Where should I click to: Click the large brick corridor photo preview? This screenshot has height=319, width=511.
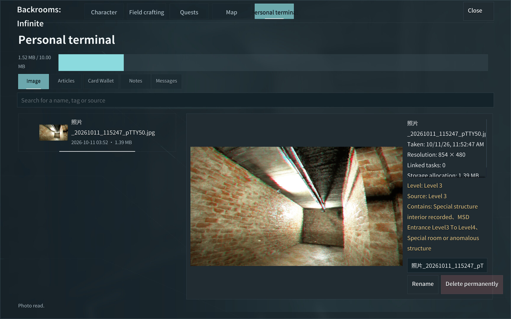point(296,206)
